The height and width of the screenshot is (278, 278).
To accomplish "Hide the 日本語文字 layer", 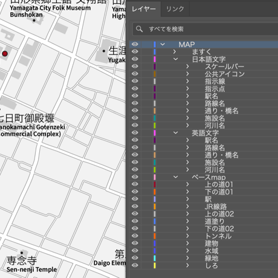I will coord(135,59).
